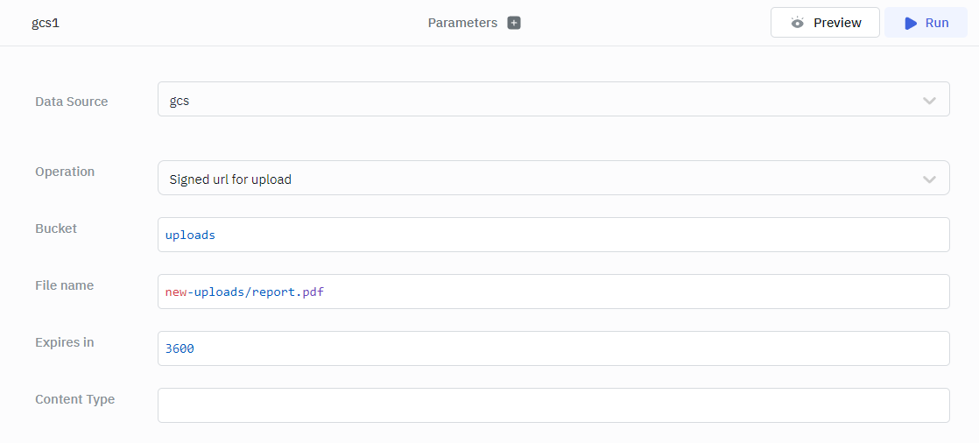
Task: Click the Bucket label text
Action: (x=56, y=229)
